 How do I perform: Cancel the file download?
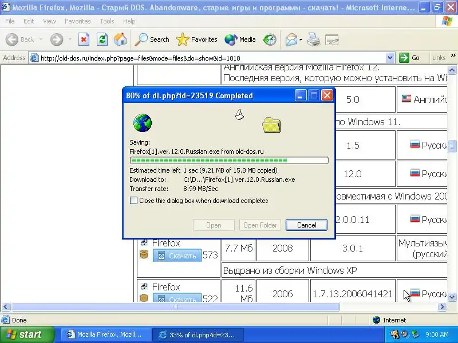pyautogui.click(x=306, y=225)
